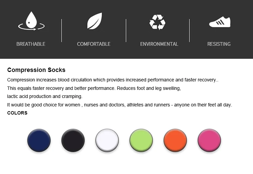Click the BREATHABLE label
This screenshot has width=253, height=174.
(31, 44)
